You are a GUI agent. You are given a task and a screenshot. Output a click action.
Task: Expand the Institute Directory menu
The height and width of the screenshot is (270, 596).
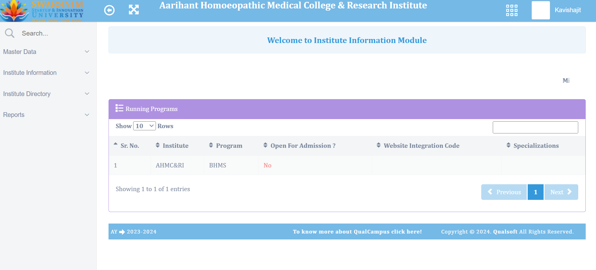pyautogui.click(x=46, y=94)
